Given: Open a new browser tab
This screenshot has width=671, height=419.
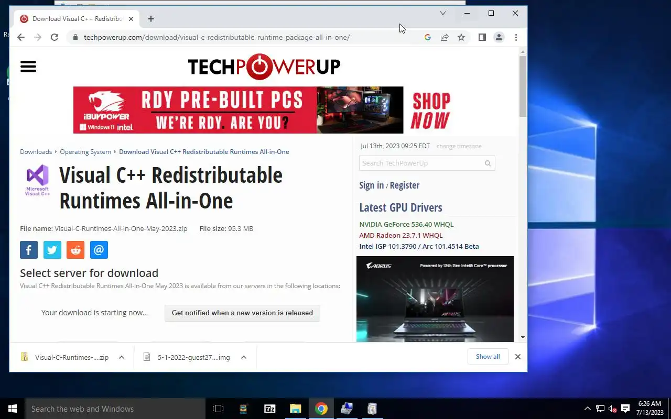Looking at the screenshot, I should tap(151, 19).
